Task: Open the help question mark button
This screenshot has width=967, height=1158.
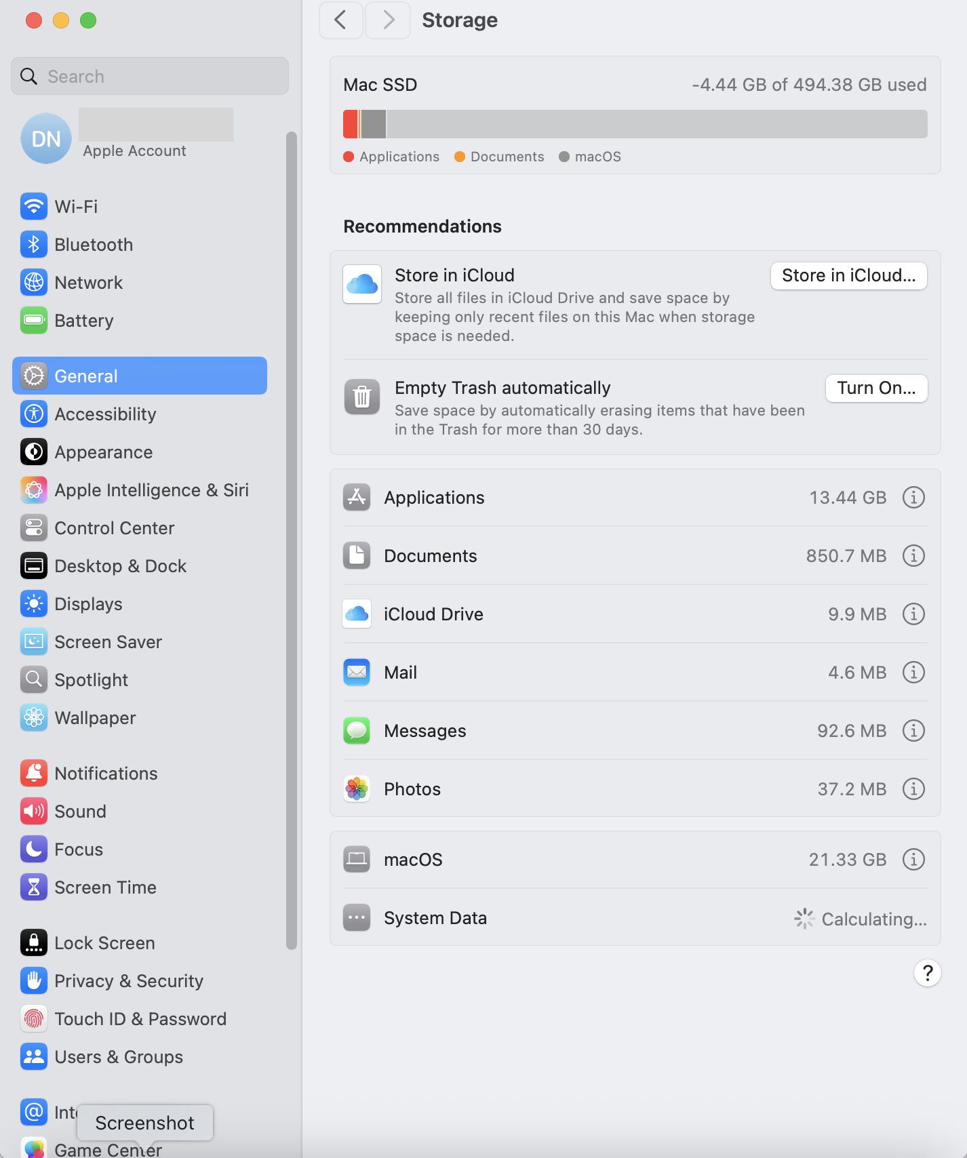Action: tap(928, 973)
